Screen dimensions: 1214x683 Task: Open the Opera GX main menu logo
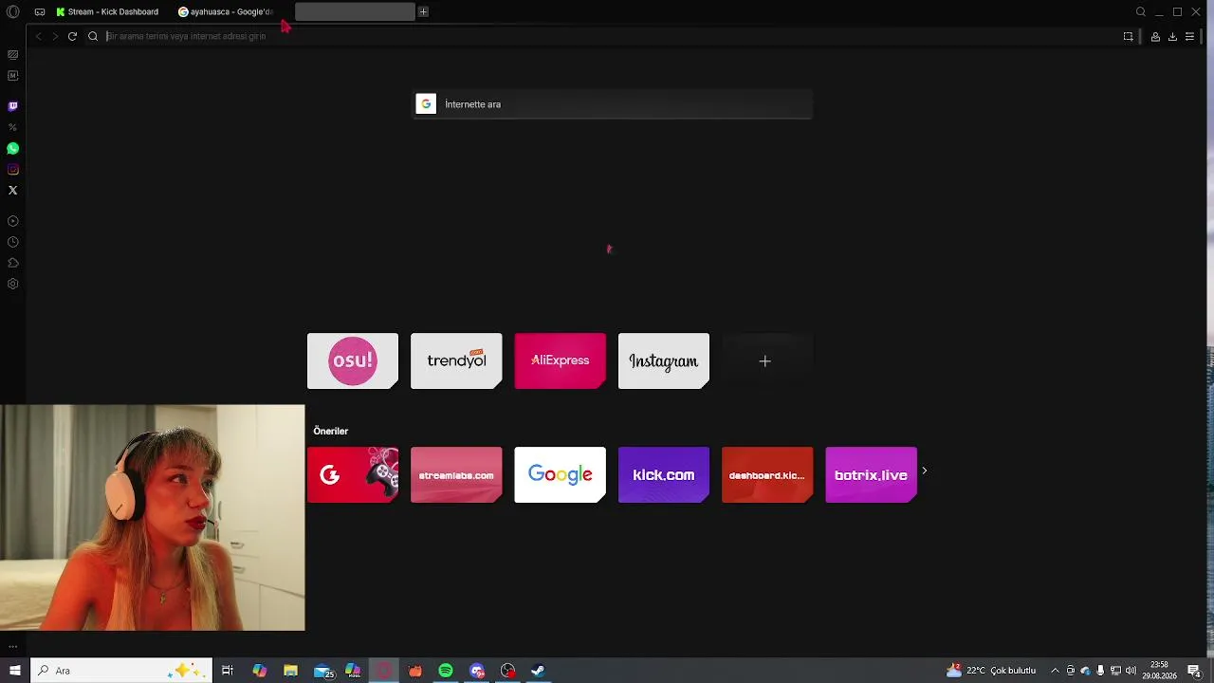13,11
